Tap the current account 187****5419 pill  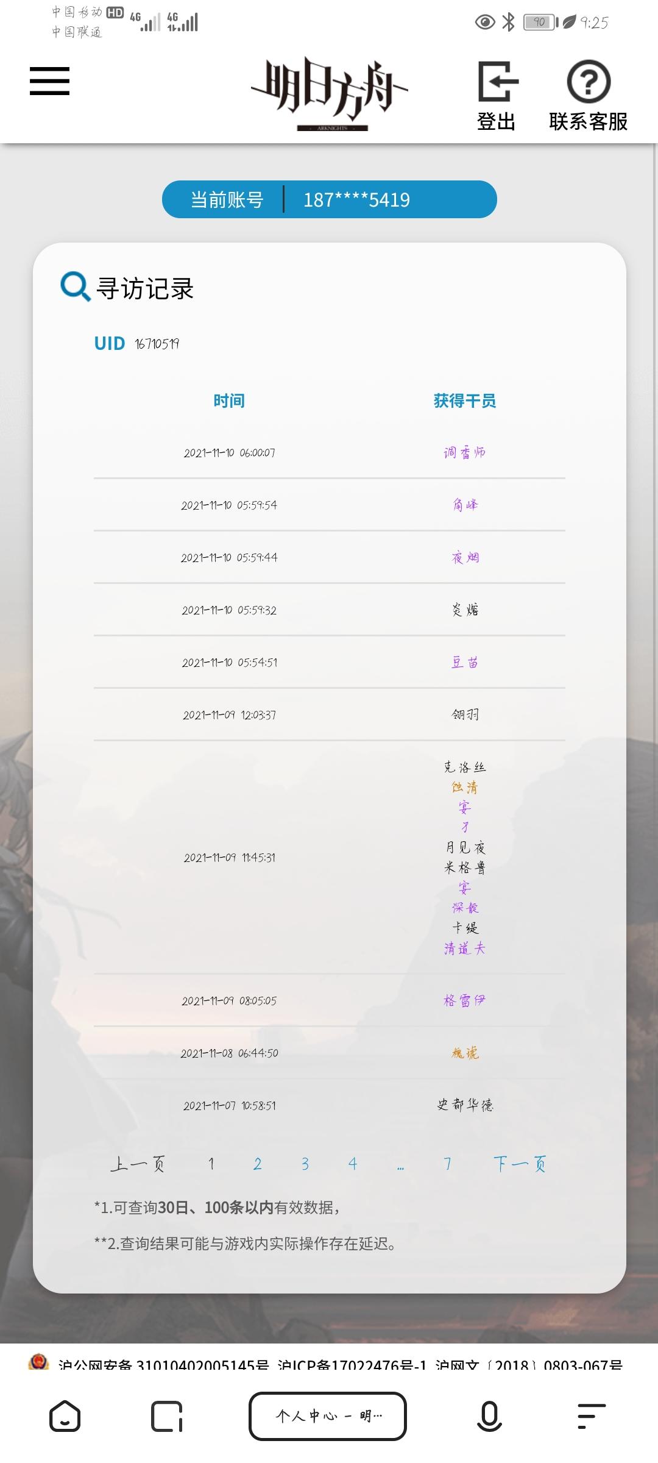330,199
